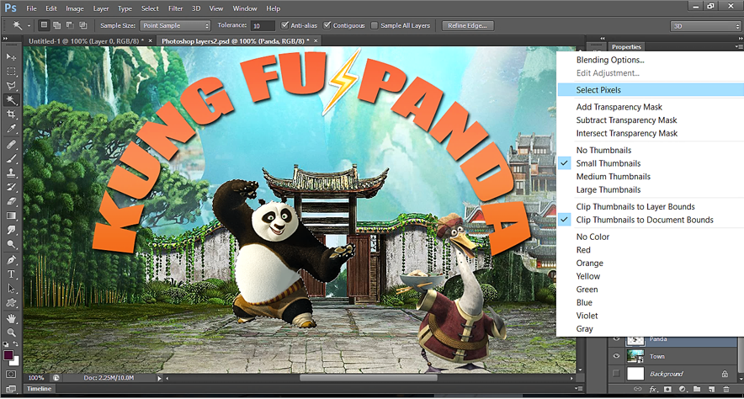Show the Background layer visibility box

coord(616,374)
